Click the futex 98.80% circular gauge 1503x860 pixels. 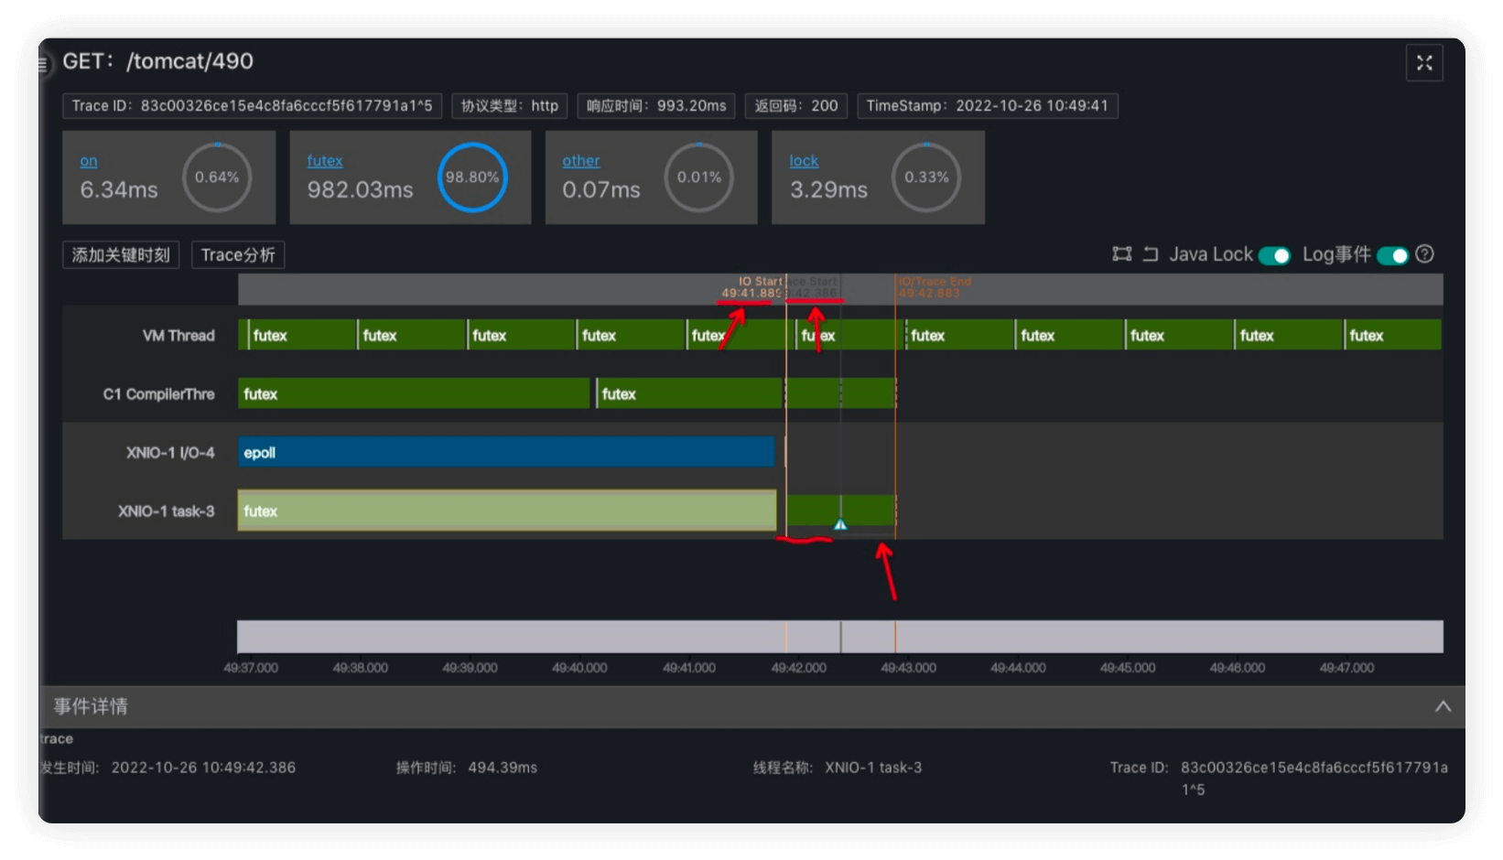[472, 177]
